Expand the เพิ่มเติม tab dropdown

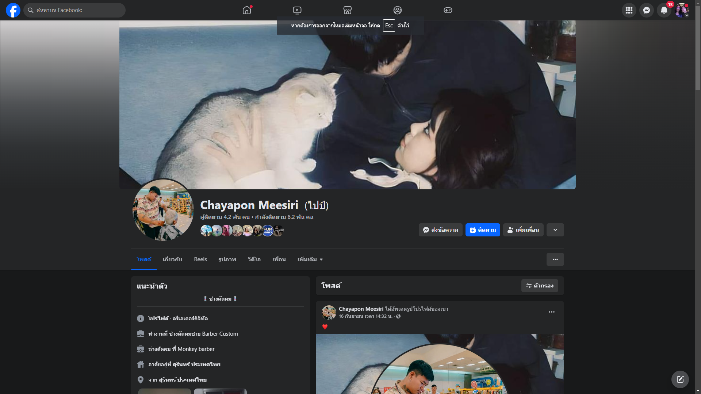[310, 259]
